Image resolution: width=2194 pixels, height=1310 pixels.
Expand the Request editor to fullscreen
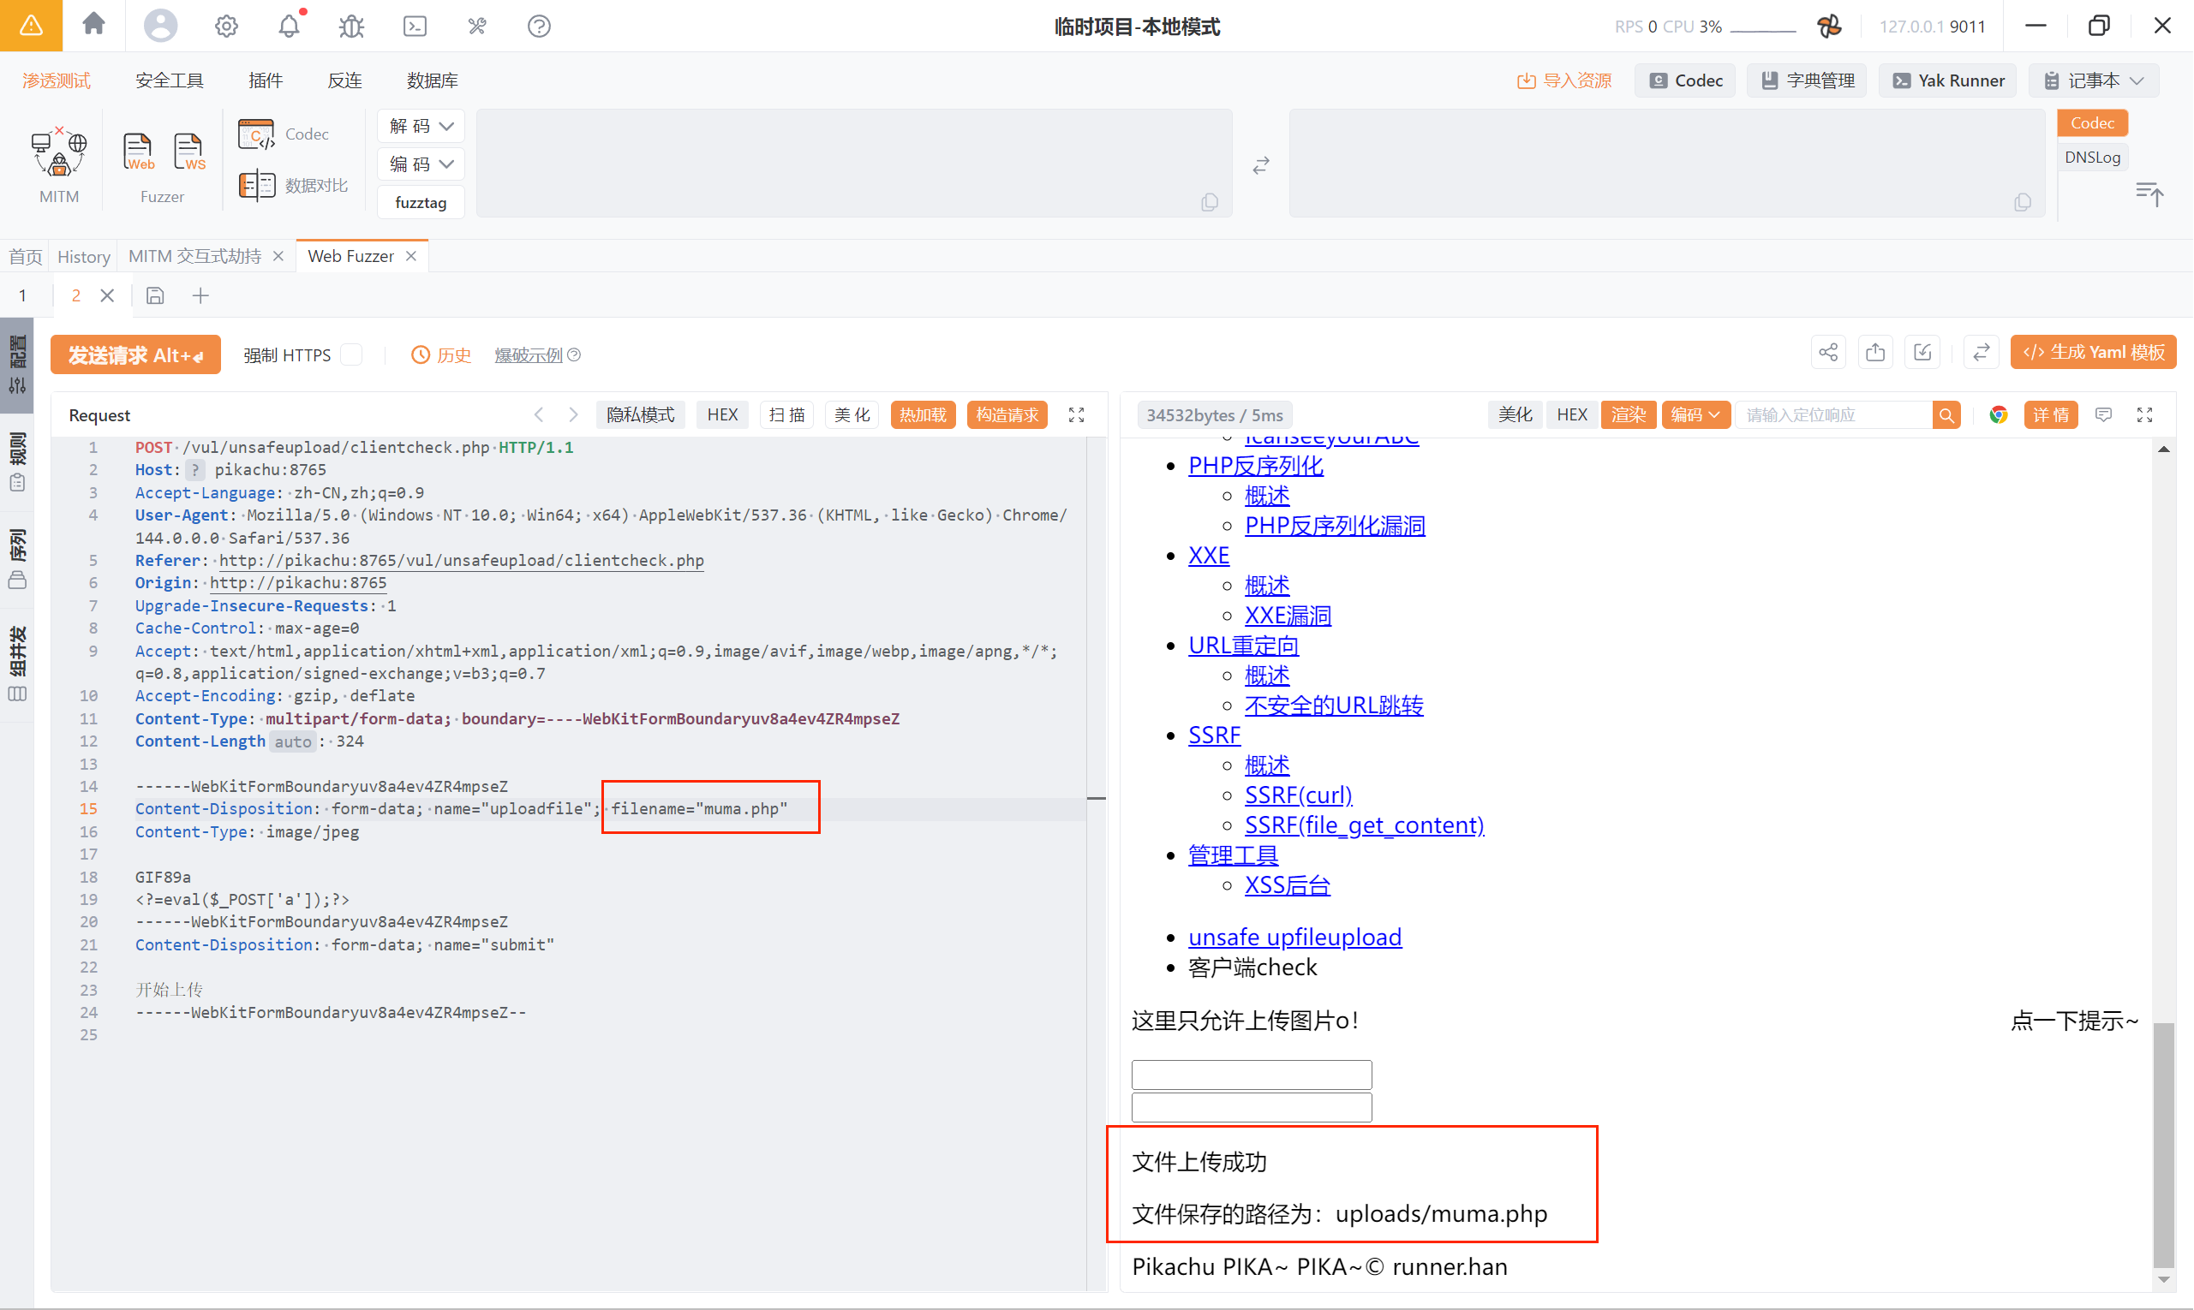click(1076, 415)
